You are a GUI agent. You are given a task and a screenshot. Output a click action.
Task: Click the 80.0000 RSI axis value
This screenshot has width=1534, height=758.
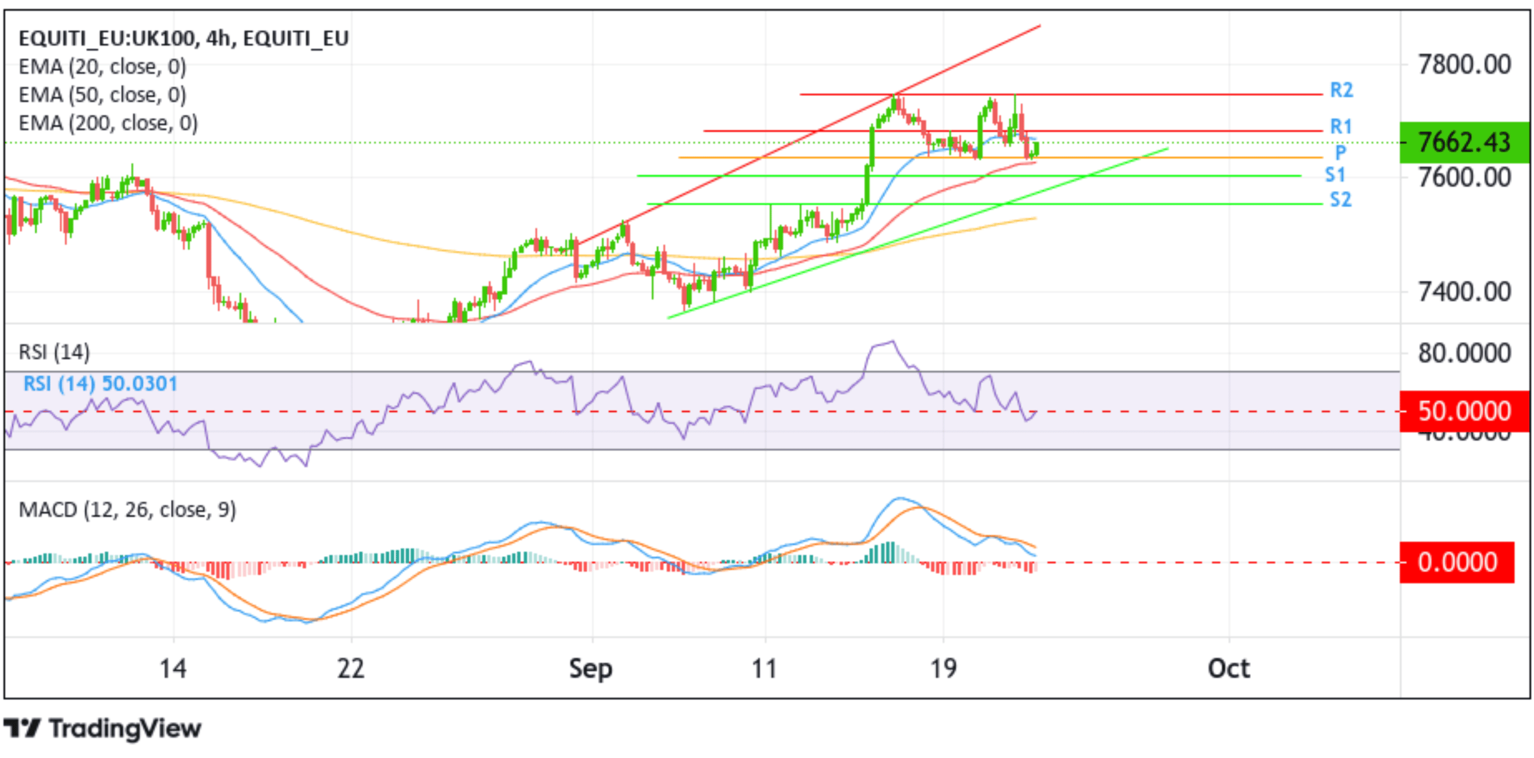1464,353
